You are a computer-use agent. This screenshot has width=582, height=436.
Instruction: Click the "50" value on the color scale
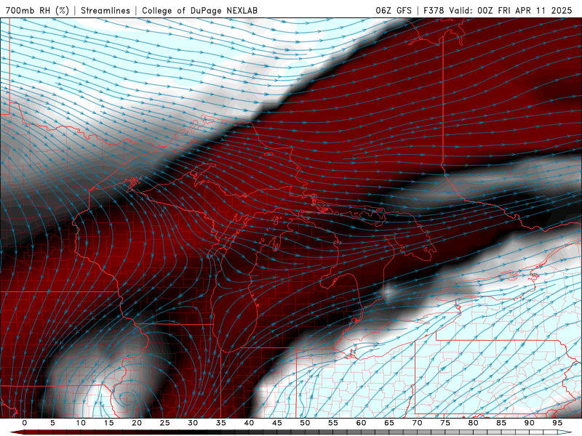pos(305,423)
